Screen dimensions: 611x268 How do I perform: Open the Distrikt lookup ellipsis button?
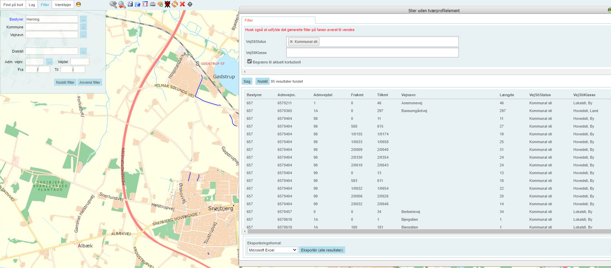tap(83, 51)
